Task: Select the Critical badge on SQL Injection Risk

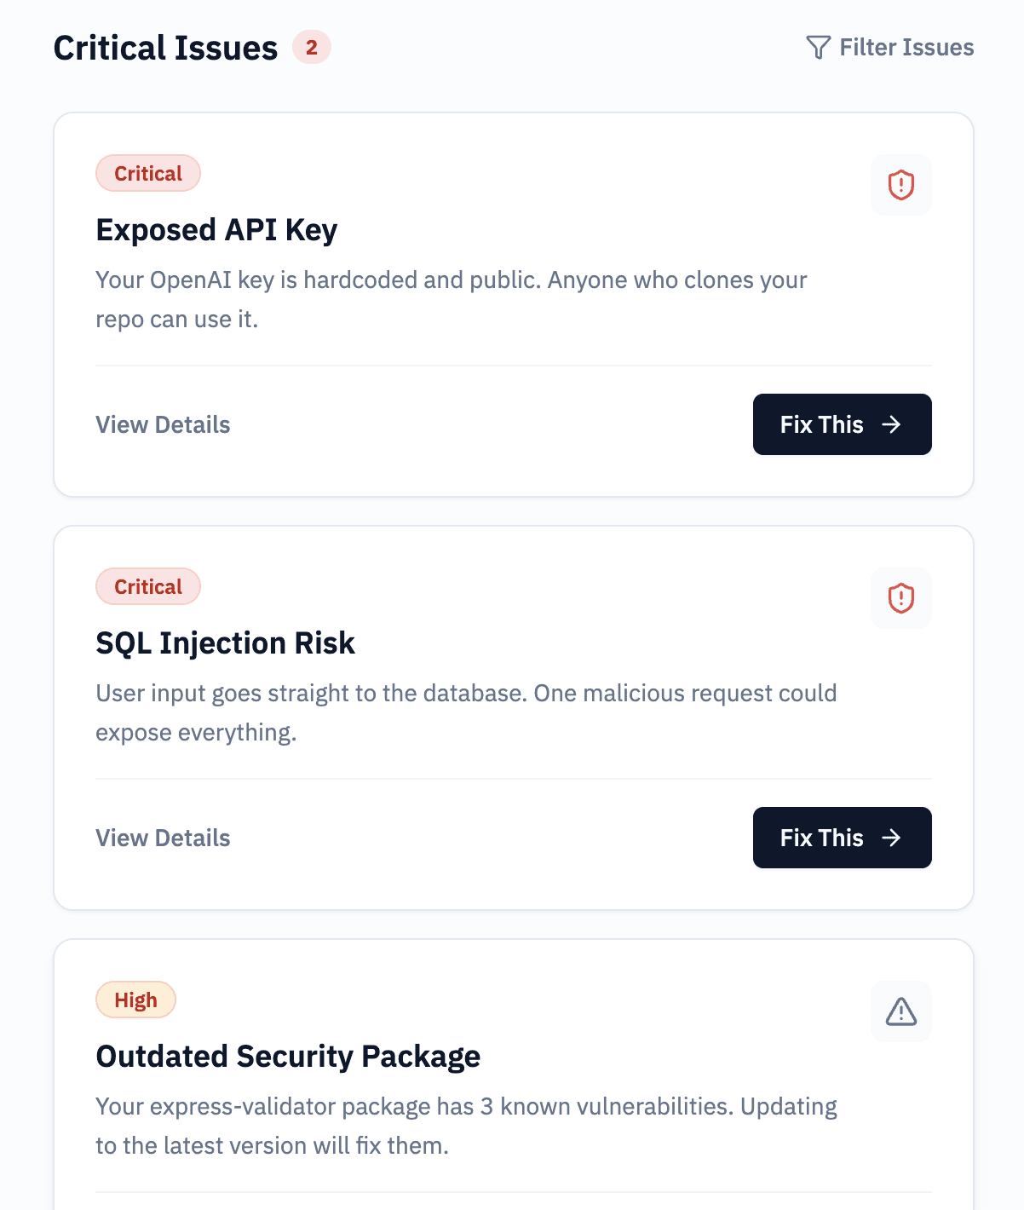Action: pyautogui.click(x=148, y=586)
